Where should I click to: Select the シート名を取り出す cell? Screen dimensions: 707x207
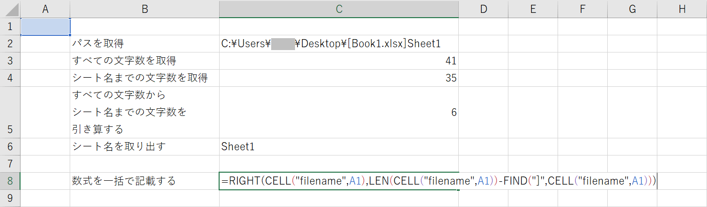[x=145, y=147]
